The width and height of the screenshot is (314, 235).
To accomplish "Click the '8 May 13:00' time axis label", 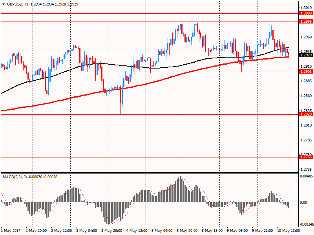I will point(212,231).
